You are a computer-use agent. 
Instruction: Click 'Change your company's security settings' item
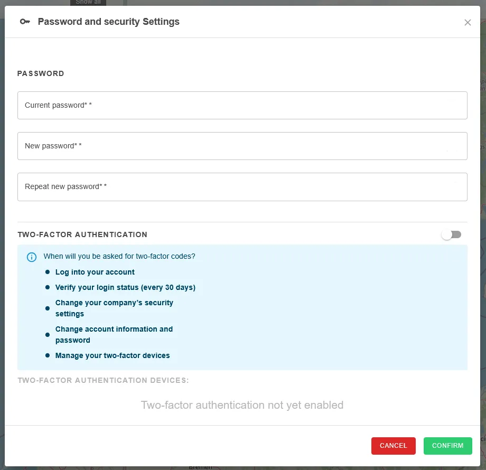coord(114,308)
